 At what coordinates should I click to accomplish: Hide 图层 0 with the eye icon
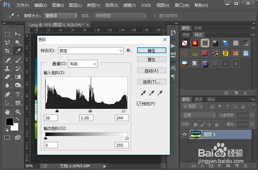pos(184,134)
